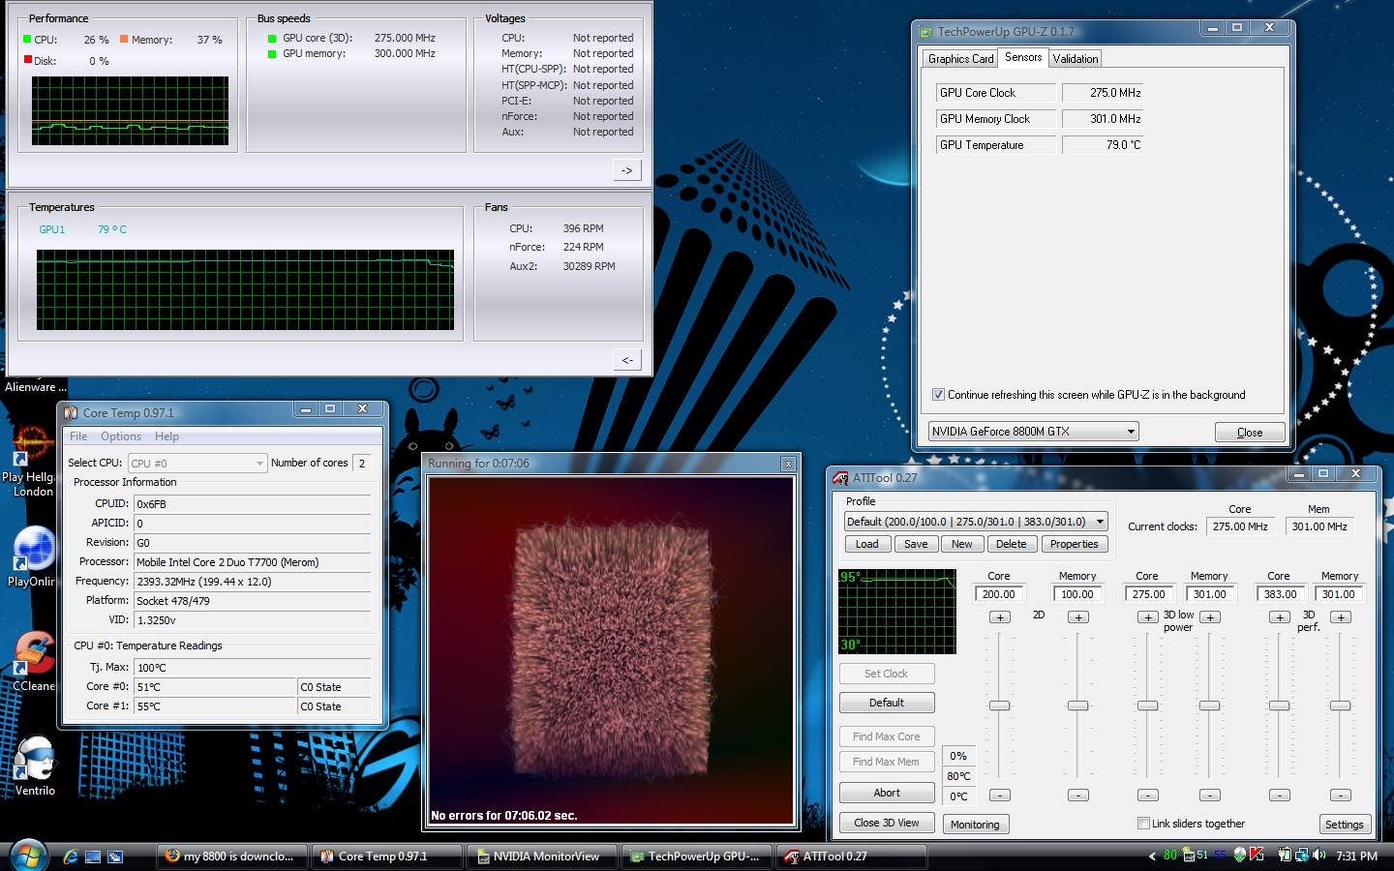Switch to the Graphics Card tab in GPU-Z
Image resolution: width=1394 pixels, height=871 pixels.
960,59
